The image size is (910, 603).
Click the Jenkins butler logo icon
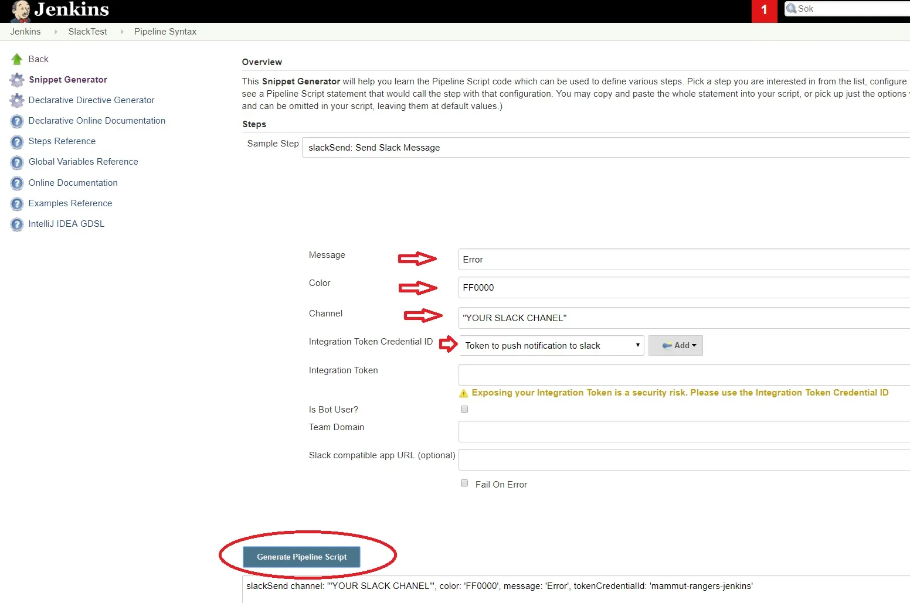pos(21,11)
